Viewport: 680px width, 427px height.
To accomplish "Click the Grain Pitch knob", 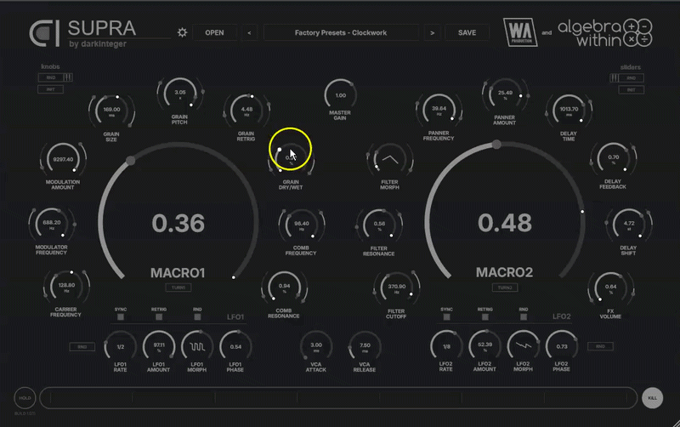I will coord(180,94).
